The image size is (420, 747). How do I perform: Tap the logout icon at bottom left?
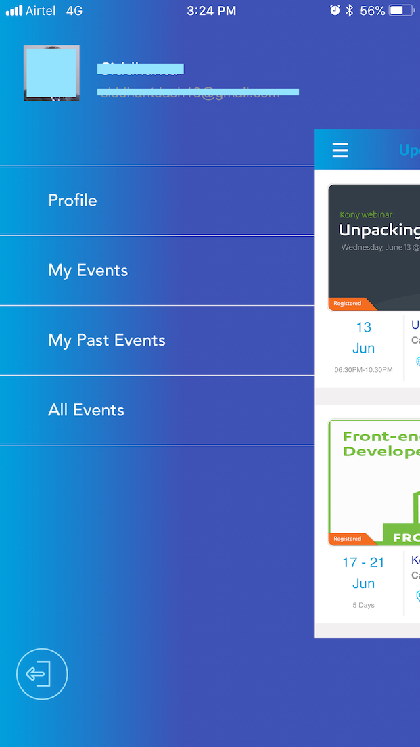(41, 673)
